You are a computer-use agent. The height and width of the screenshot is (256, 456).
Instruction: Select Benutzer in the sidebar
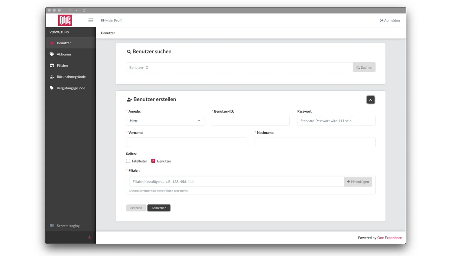coord(70,43)
